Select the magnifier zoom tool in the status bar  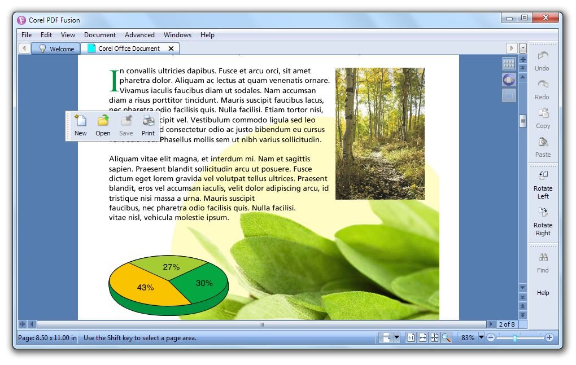coord(446,337)
